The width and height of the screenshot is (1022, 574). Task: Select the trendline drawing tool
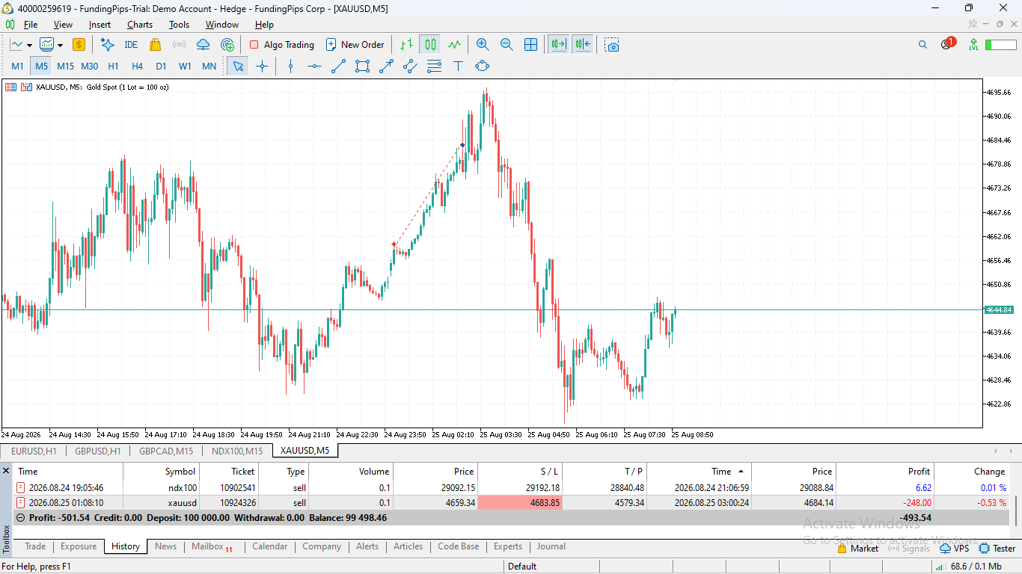338,66
